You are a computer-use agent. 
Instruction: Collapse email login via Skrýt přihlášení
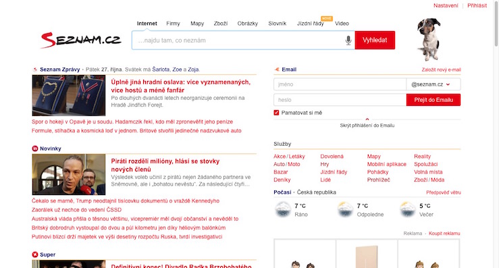click(x=367, y=126)
